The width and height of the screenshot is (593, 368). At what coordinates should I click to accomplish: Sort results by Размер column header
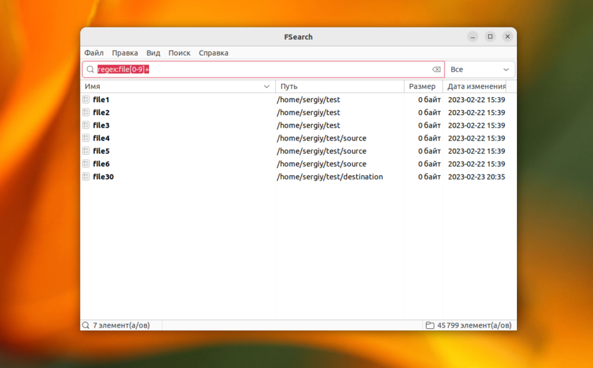[x=422, y=86]
